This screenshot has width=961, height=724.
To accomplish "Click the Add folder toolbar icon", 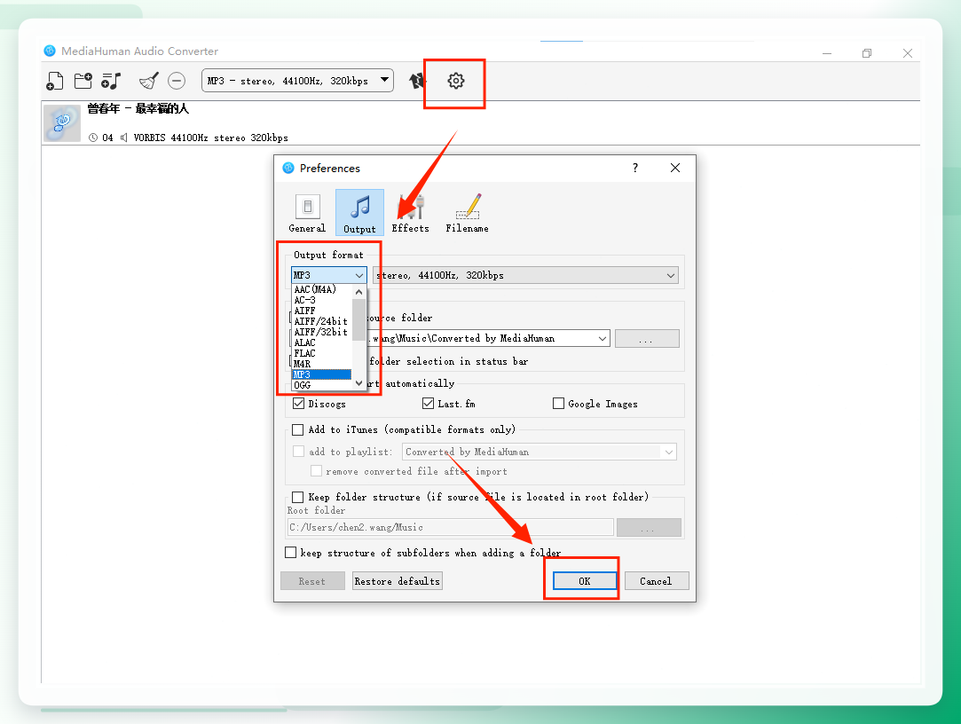I will pos(83,81).
